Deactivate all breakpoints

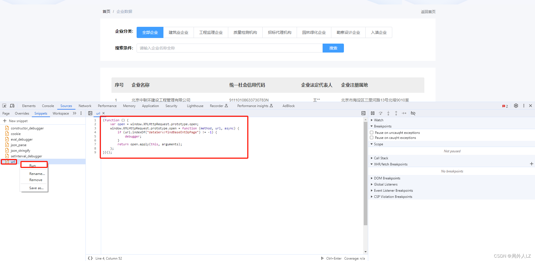click(413, 113)
